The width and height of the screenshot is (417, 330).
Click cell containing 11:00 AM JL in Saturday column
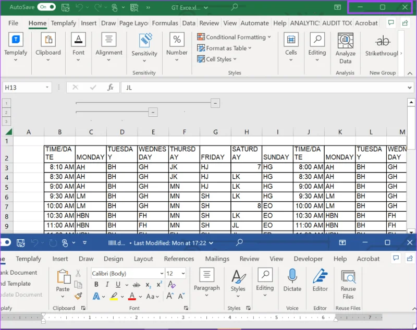(x=247, y=226)
